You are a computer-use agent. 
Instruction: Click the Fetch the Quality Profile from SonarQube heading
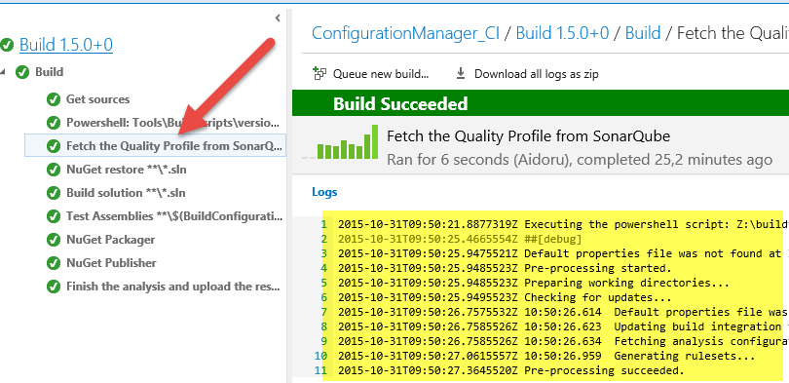528,135
